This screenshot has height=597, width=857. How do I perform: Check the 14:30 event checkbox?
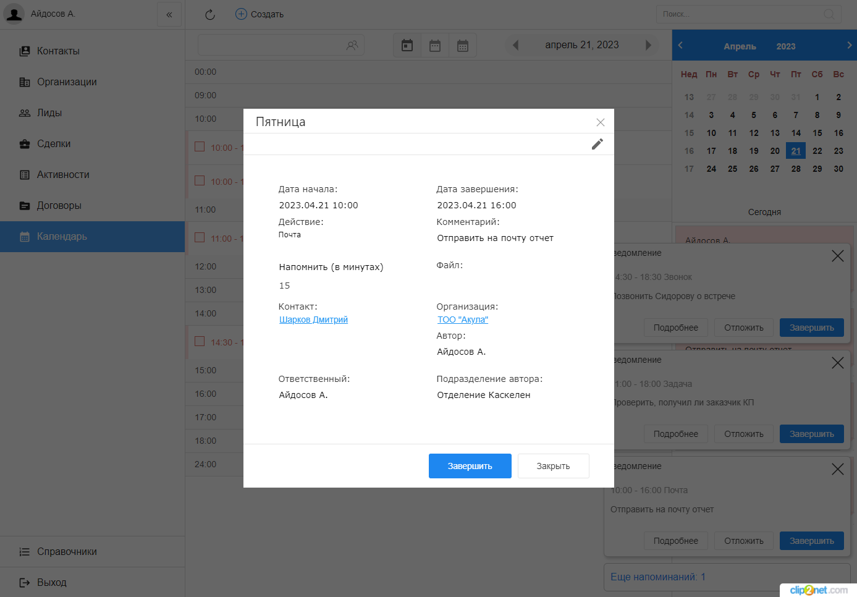point(200,341)
